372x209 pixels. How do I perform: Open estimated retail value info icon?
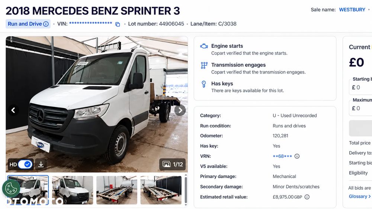[x=307, y=197]
